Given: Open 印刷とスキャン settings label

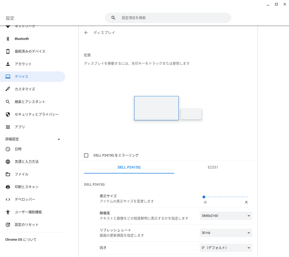Looking at the screenshot, I should point(27,187).
